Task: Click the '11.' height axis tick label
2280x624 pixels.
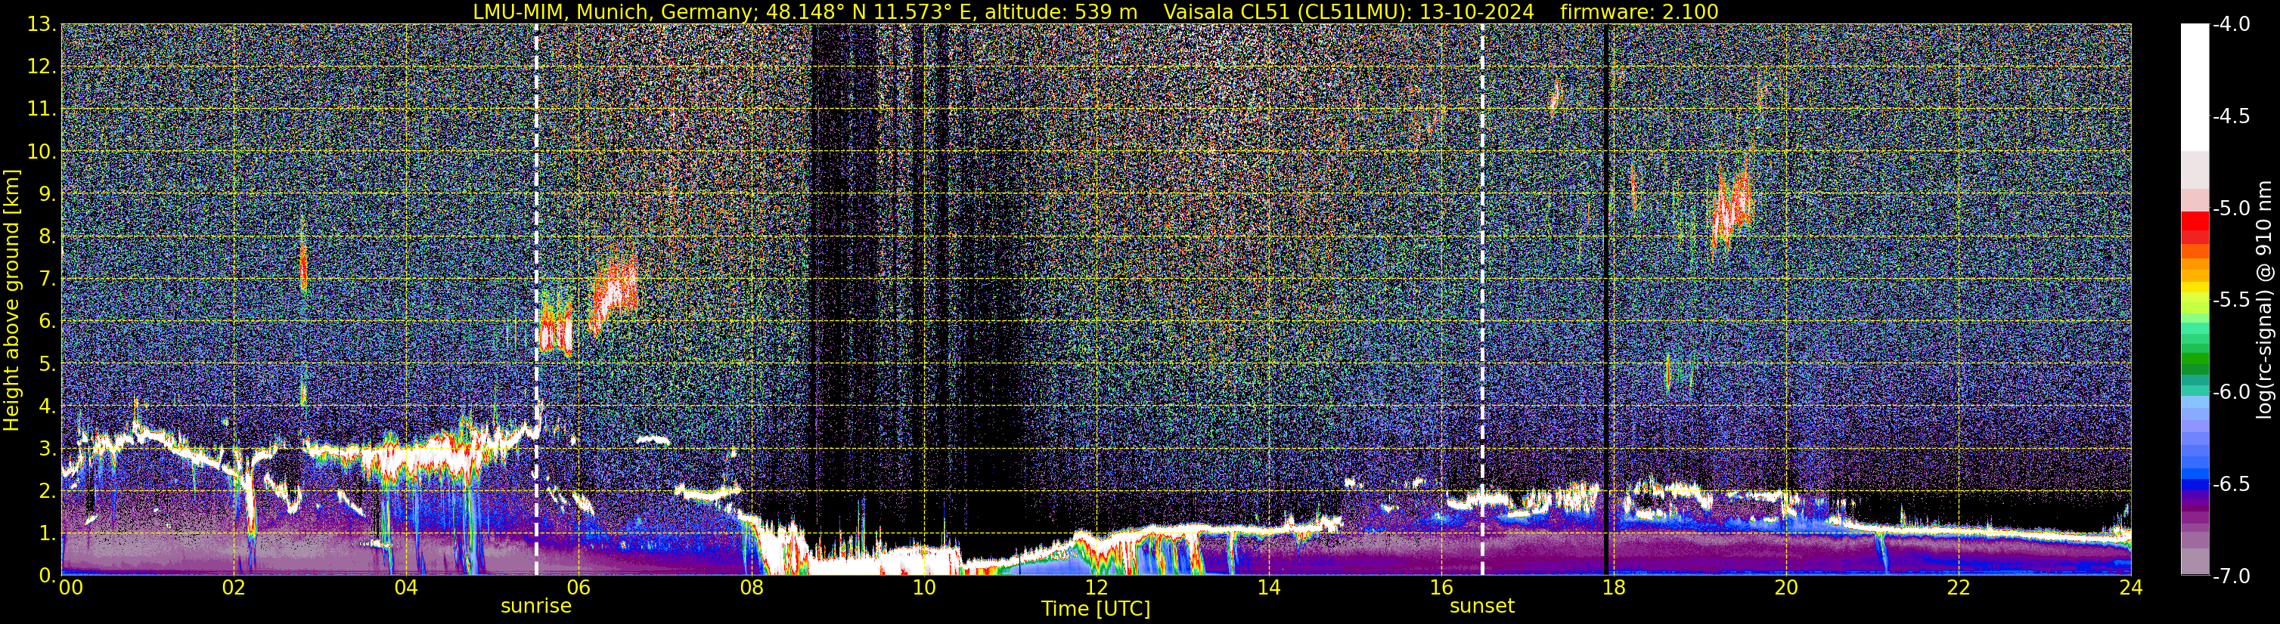Action: point(42,110)
